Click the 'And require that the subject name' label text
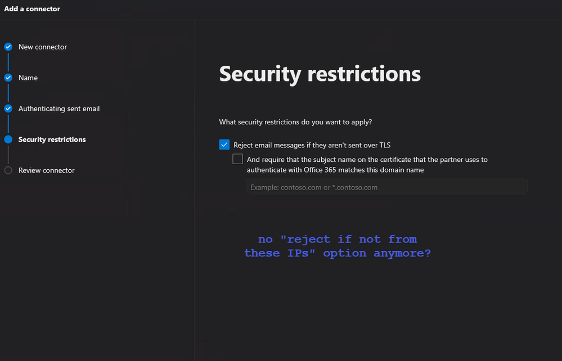Screen dimensions: 562x361 coord(367,165)
